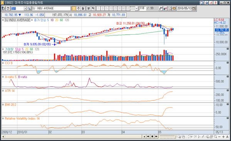Choose the 1 interval button

coord(98,8)
